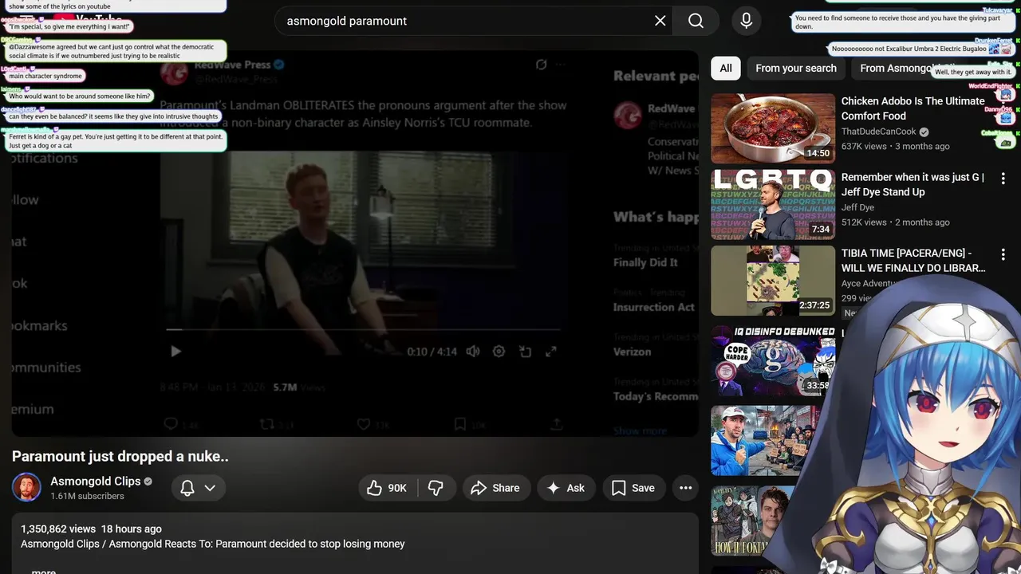The image size is (1021, 574).
Task: Click the RedWave Press tweet author name
Action: [233, 65]
